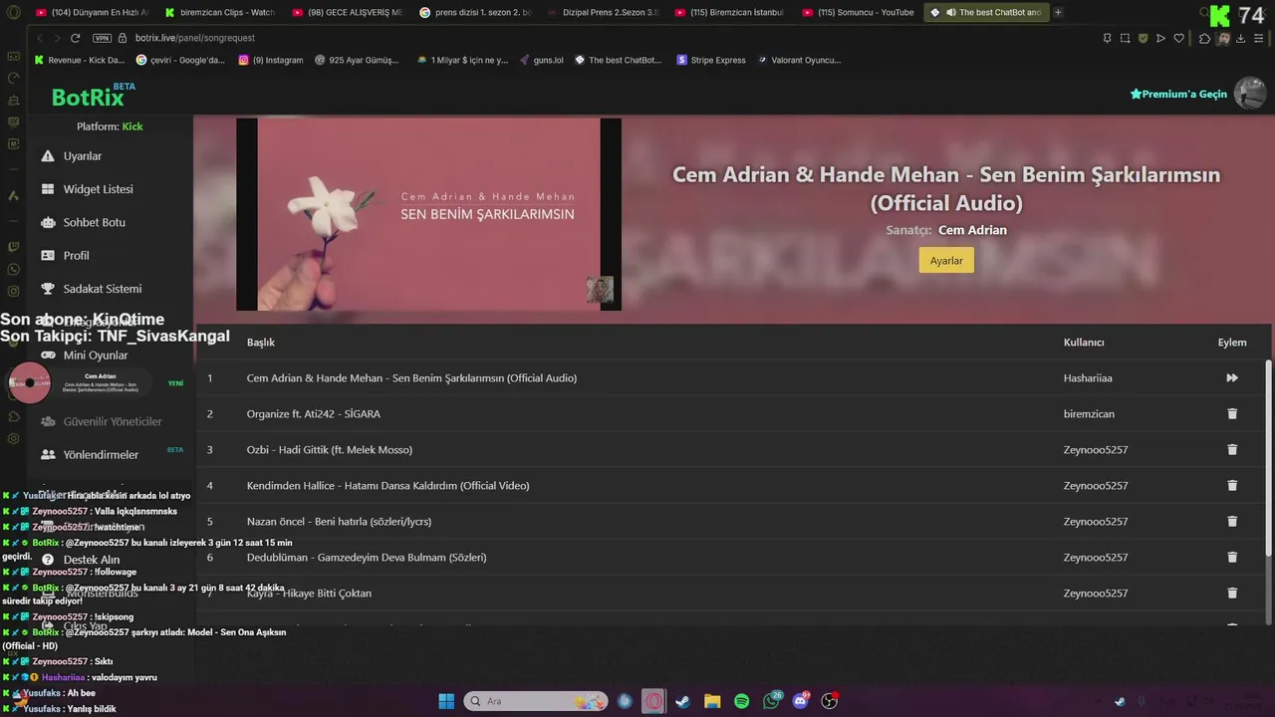Click the song video thumbnail
Image resolution: width=1275 pixels, height=717 pixels.
pos(428,214)
